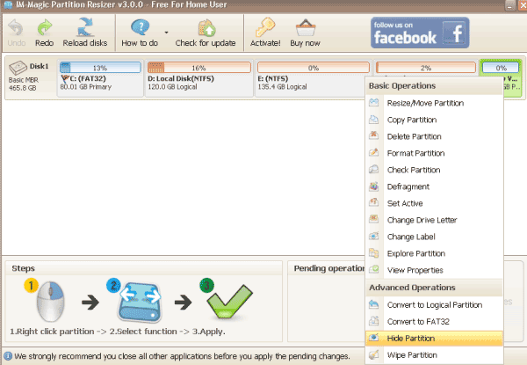Screen dimensions: 527x365
Task: Choose Check Partition menu entry
Action: (x=434, y=170)
